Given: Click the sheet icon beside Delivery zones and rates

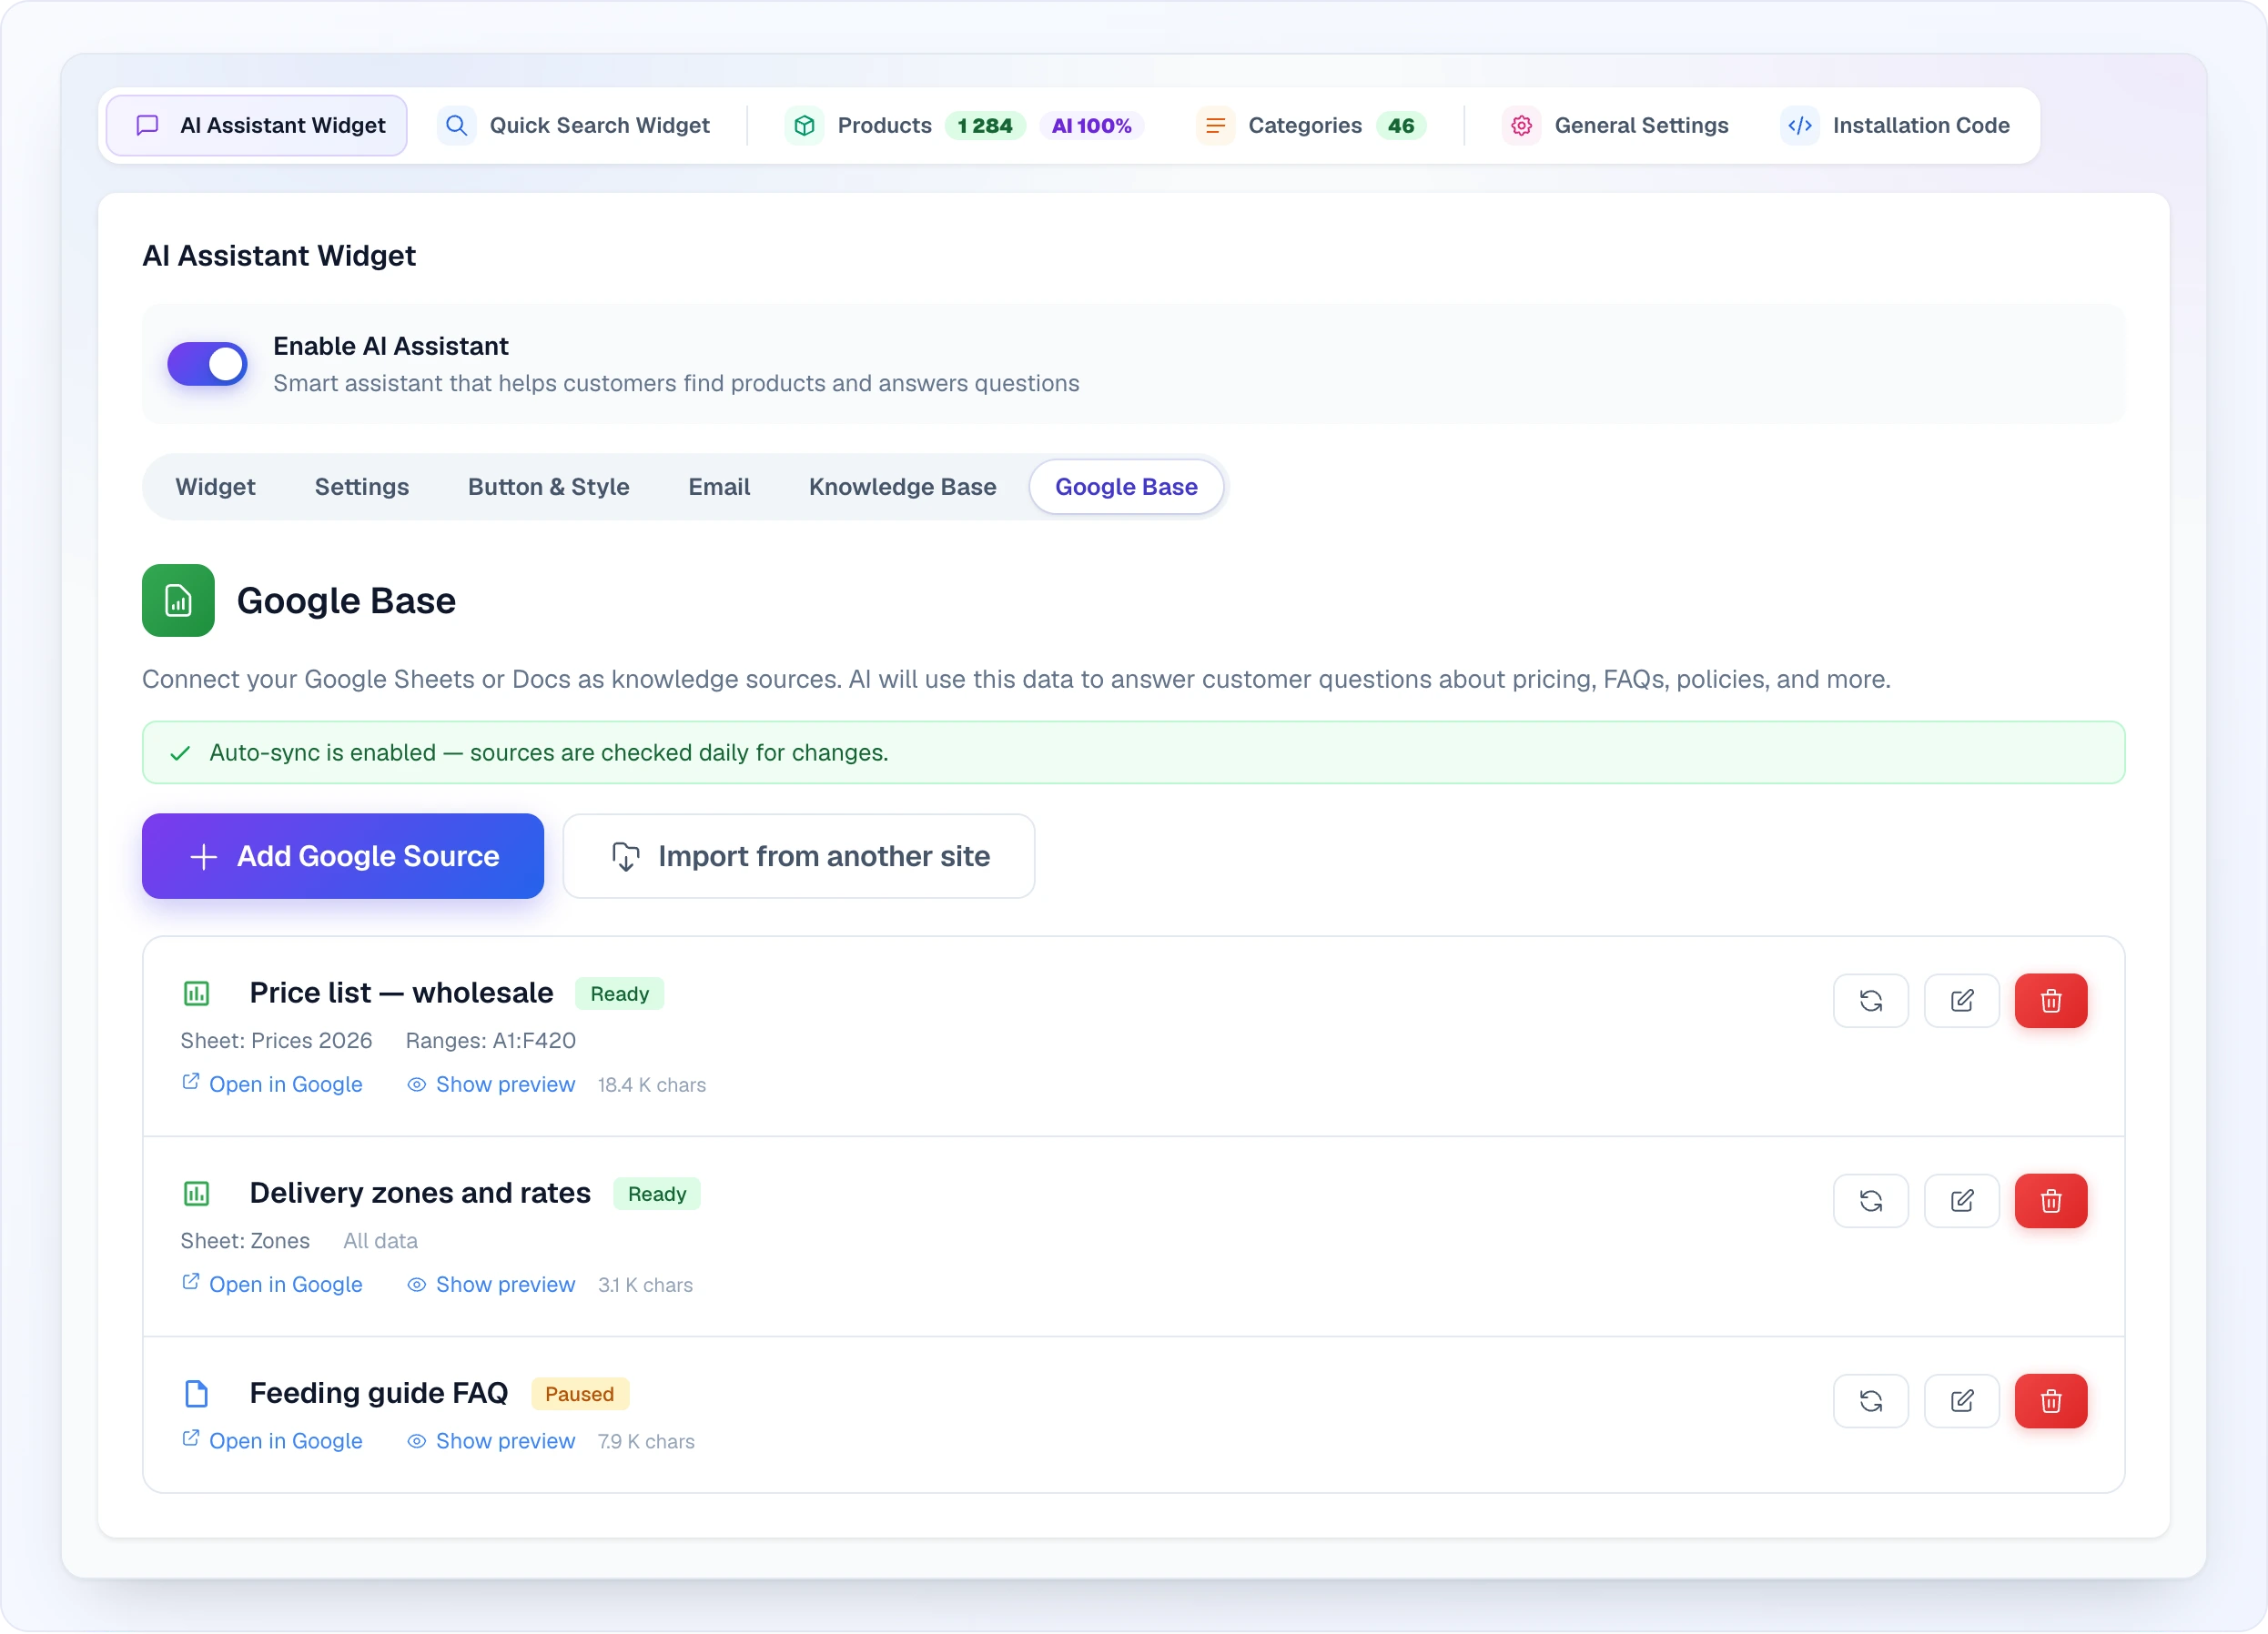Looking at the screenshot, I should pos(196,1195).
